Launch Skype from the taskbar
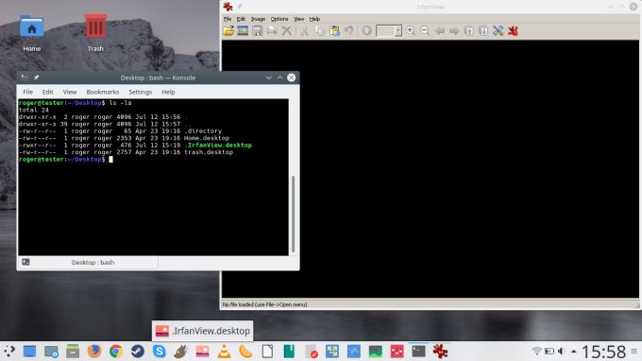Viewport: 642px width, 361px height. [x=160, y=352]
